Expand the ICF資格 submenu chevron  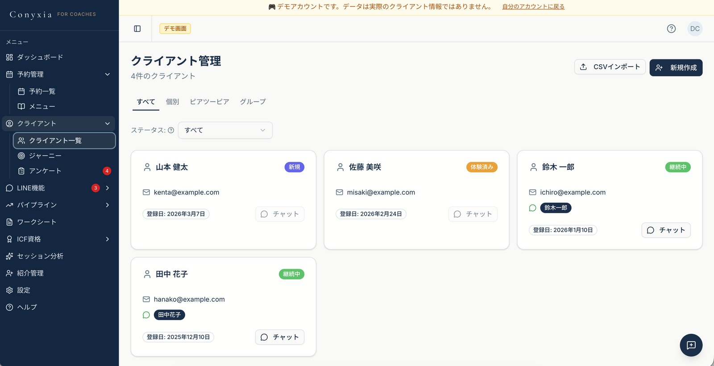(x=107, y=239)
